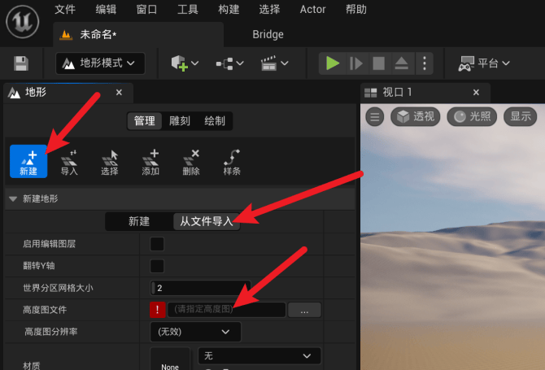
Task: Open the cinematics clapperboard dropdown
Action: (275, 63)
